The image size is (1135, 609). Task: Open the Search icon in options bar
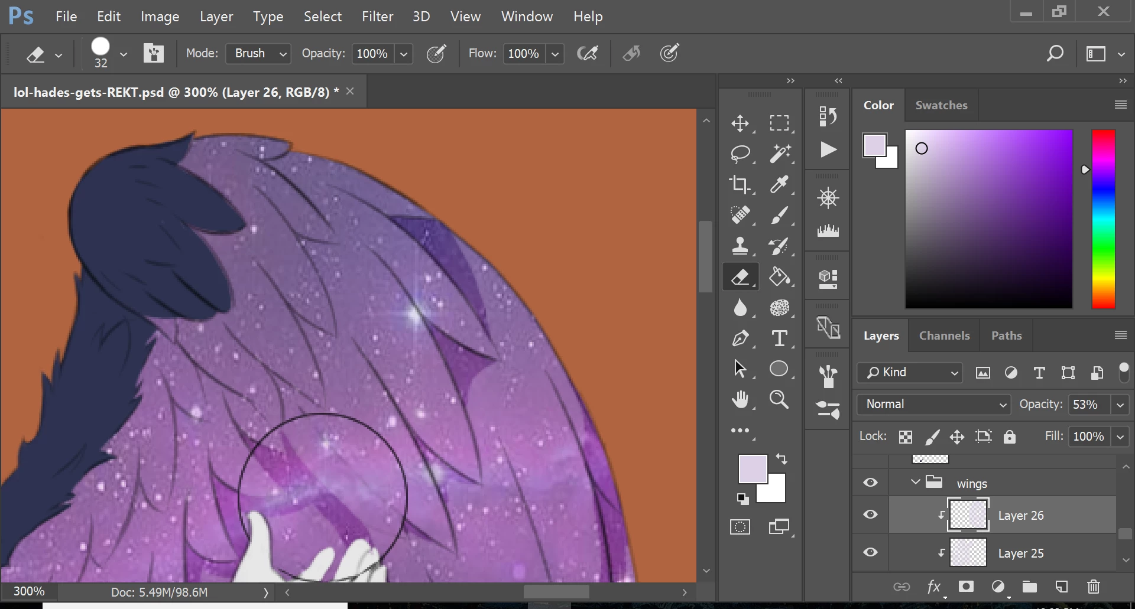1055,54
